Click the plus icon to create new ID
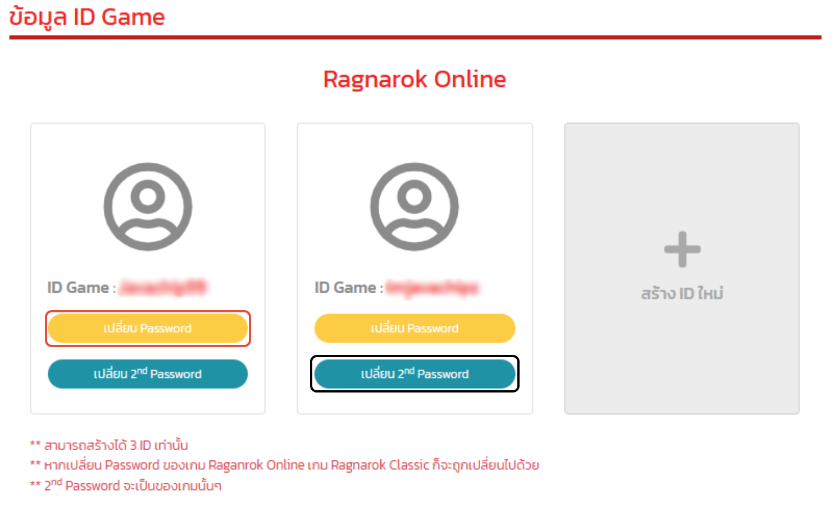 pyautogui.click(x=682, y=249)
